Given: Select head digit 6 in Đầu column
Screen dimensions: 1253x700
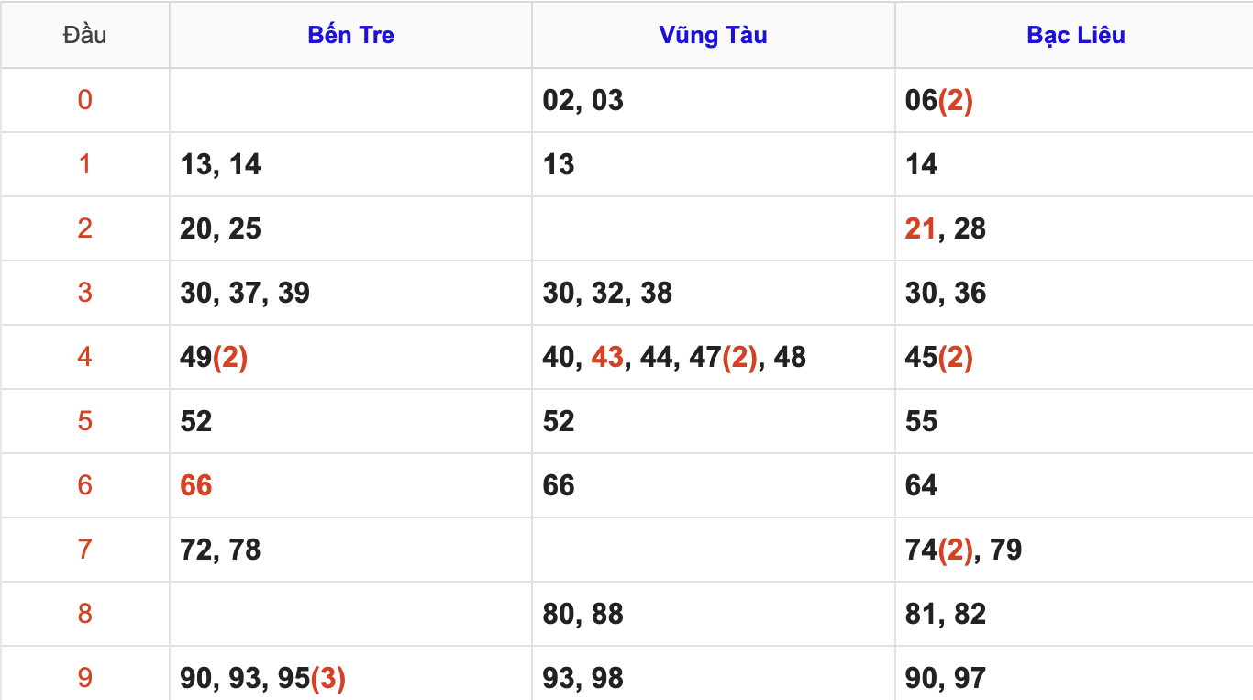Looking at the screenshot, I should point(84,485).
